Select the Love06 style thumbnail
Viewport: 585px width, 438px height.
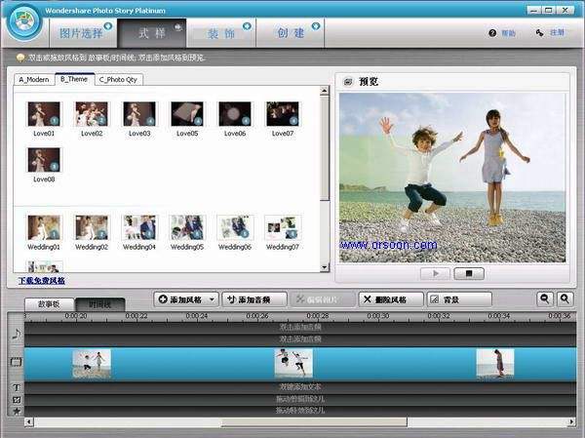(x=235, y=114)
